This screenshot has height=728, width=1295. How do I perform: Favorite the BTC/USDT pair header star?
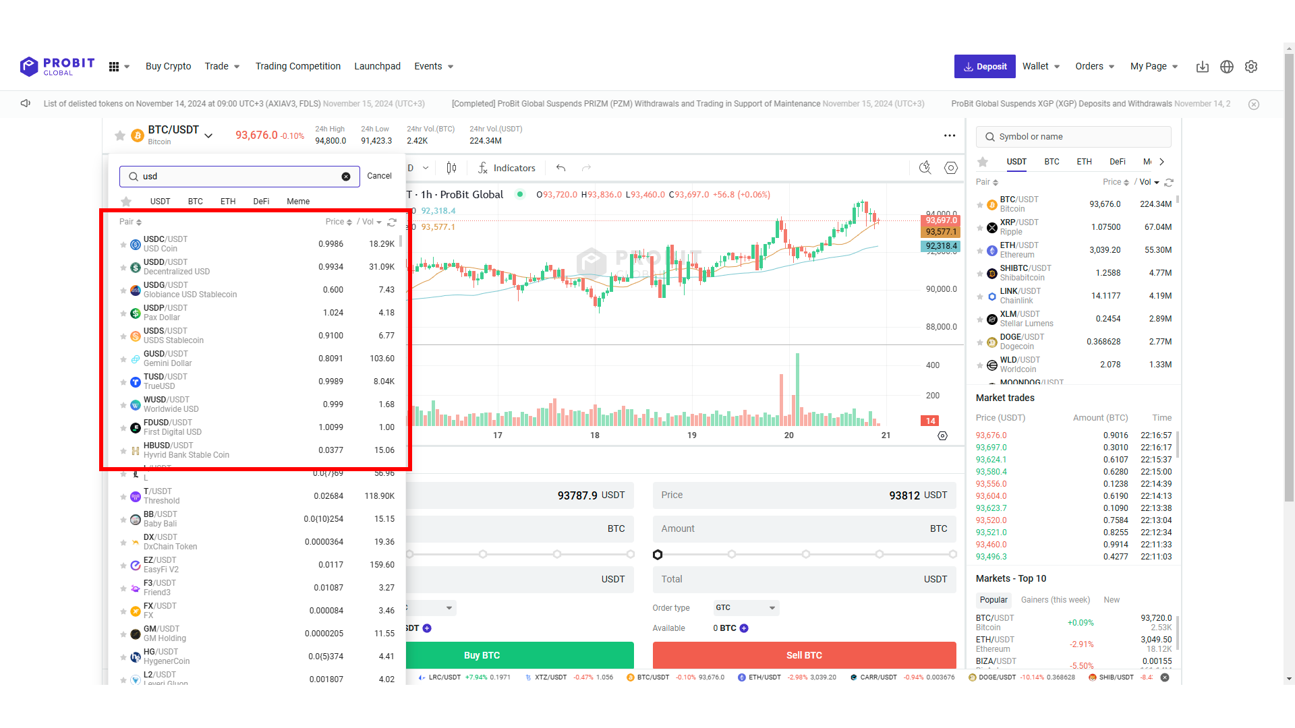[120, 135]
